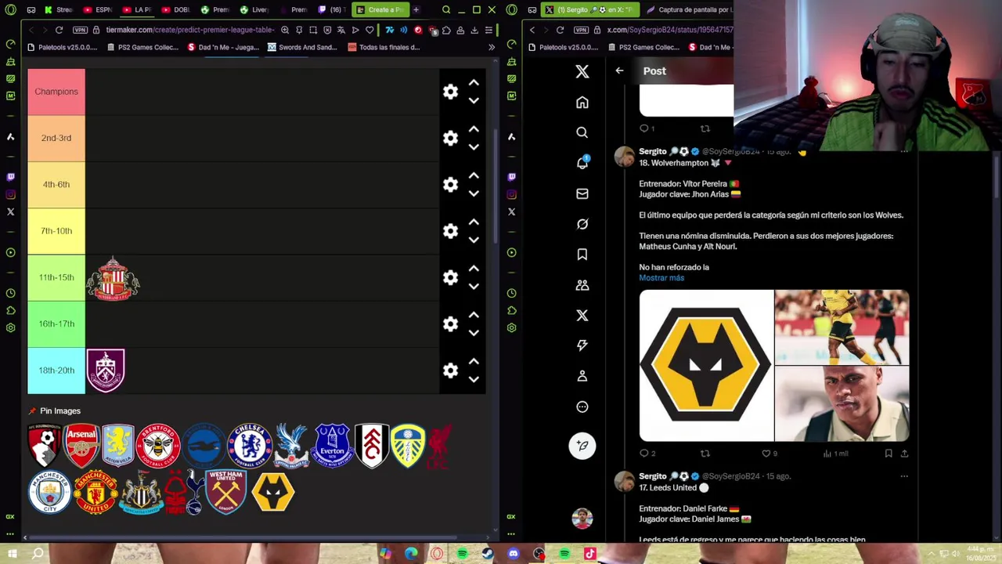Click X compose post button

tap(582, 445)
